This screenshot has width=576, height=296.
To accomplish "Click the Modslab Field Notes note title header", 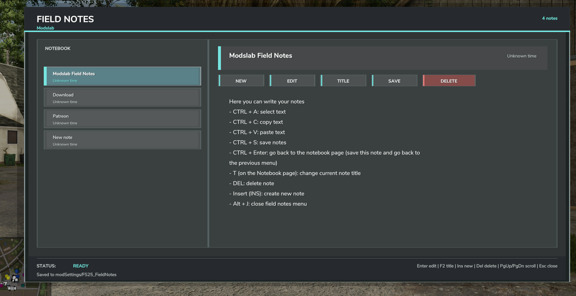I will (261, 55).
